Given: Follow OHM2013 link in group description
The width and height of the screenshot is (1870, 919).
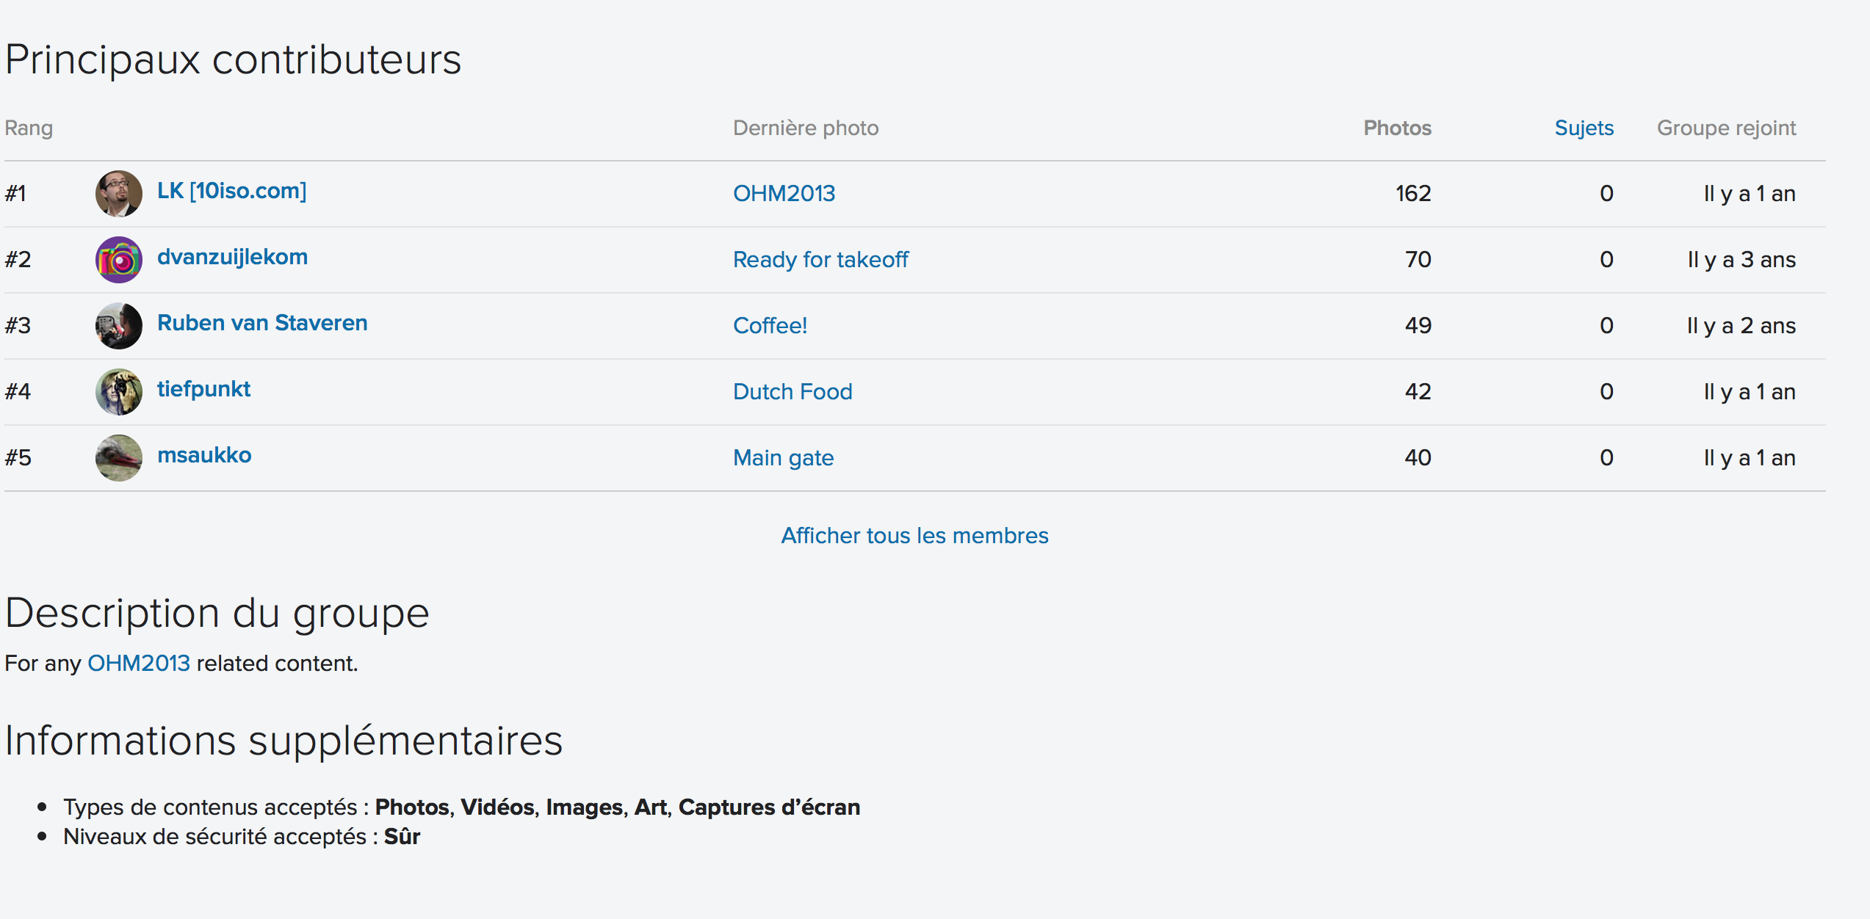Looking at the screenshot, I should (139, 664).
